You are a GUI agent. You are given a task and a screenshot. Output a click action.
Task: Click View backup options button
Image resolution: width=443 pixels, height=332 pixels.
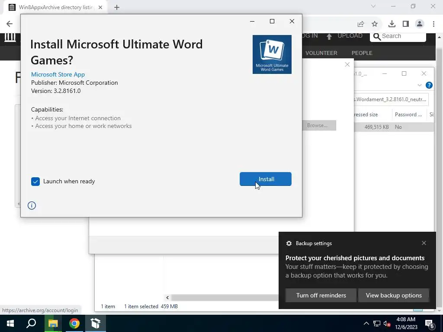(394, 295)
